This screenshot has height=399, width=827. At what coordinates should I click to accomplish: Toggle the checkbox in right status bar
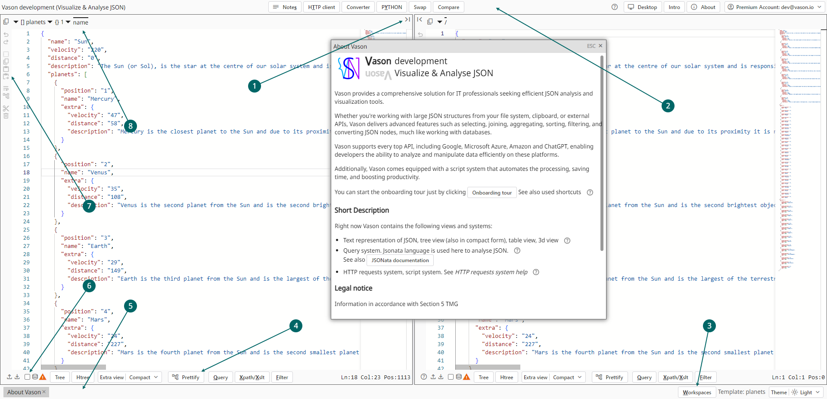(x=451, y=377)
